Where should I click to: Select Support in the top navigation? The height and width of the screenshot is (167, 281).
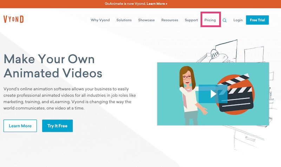pyautogui.click(x=191, y=20)
